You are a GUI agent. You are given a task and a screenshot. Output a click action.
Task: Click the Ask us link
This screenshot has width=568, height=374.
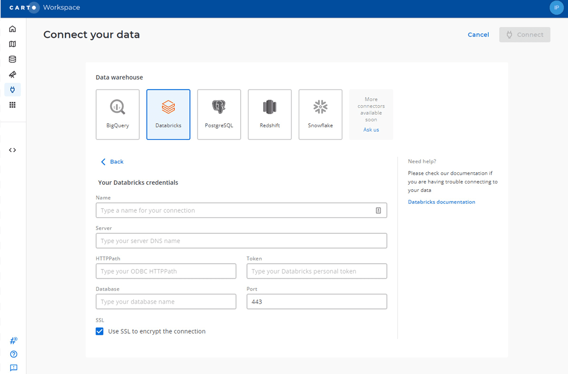(x=371, y=130)
